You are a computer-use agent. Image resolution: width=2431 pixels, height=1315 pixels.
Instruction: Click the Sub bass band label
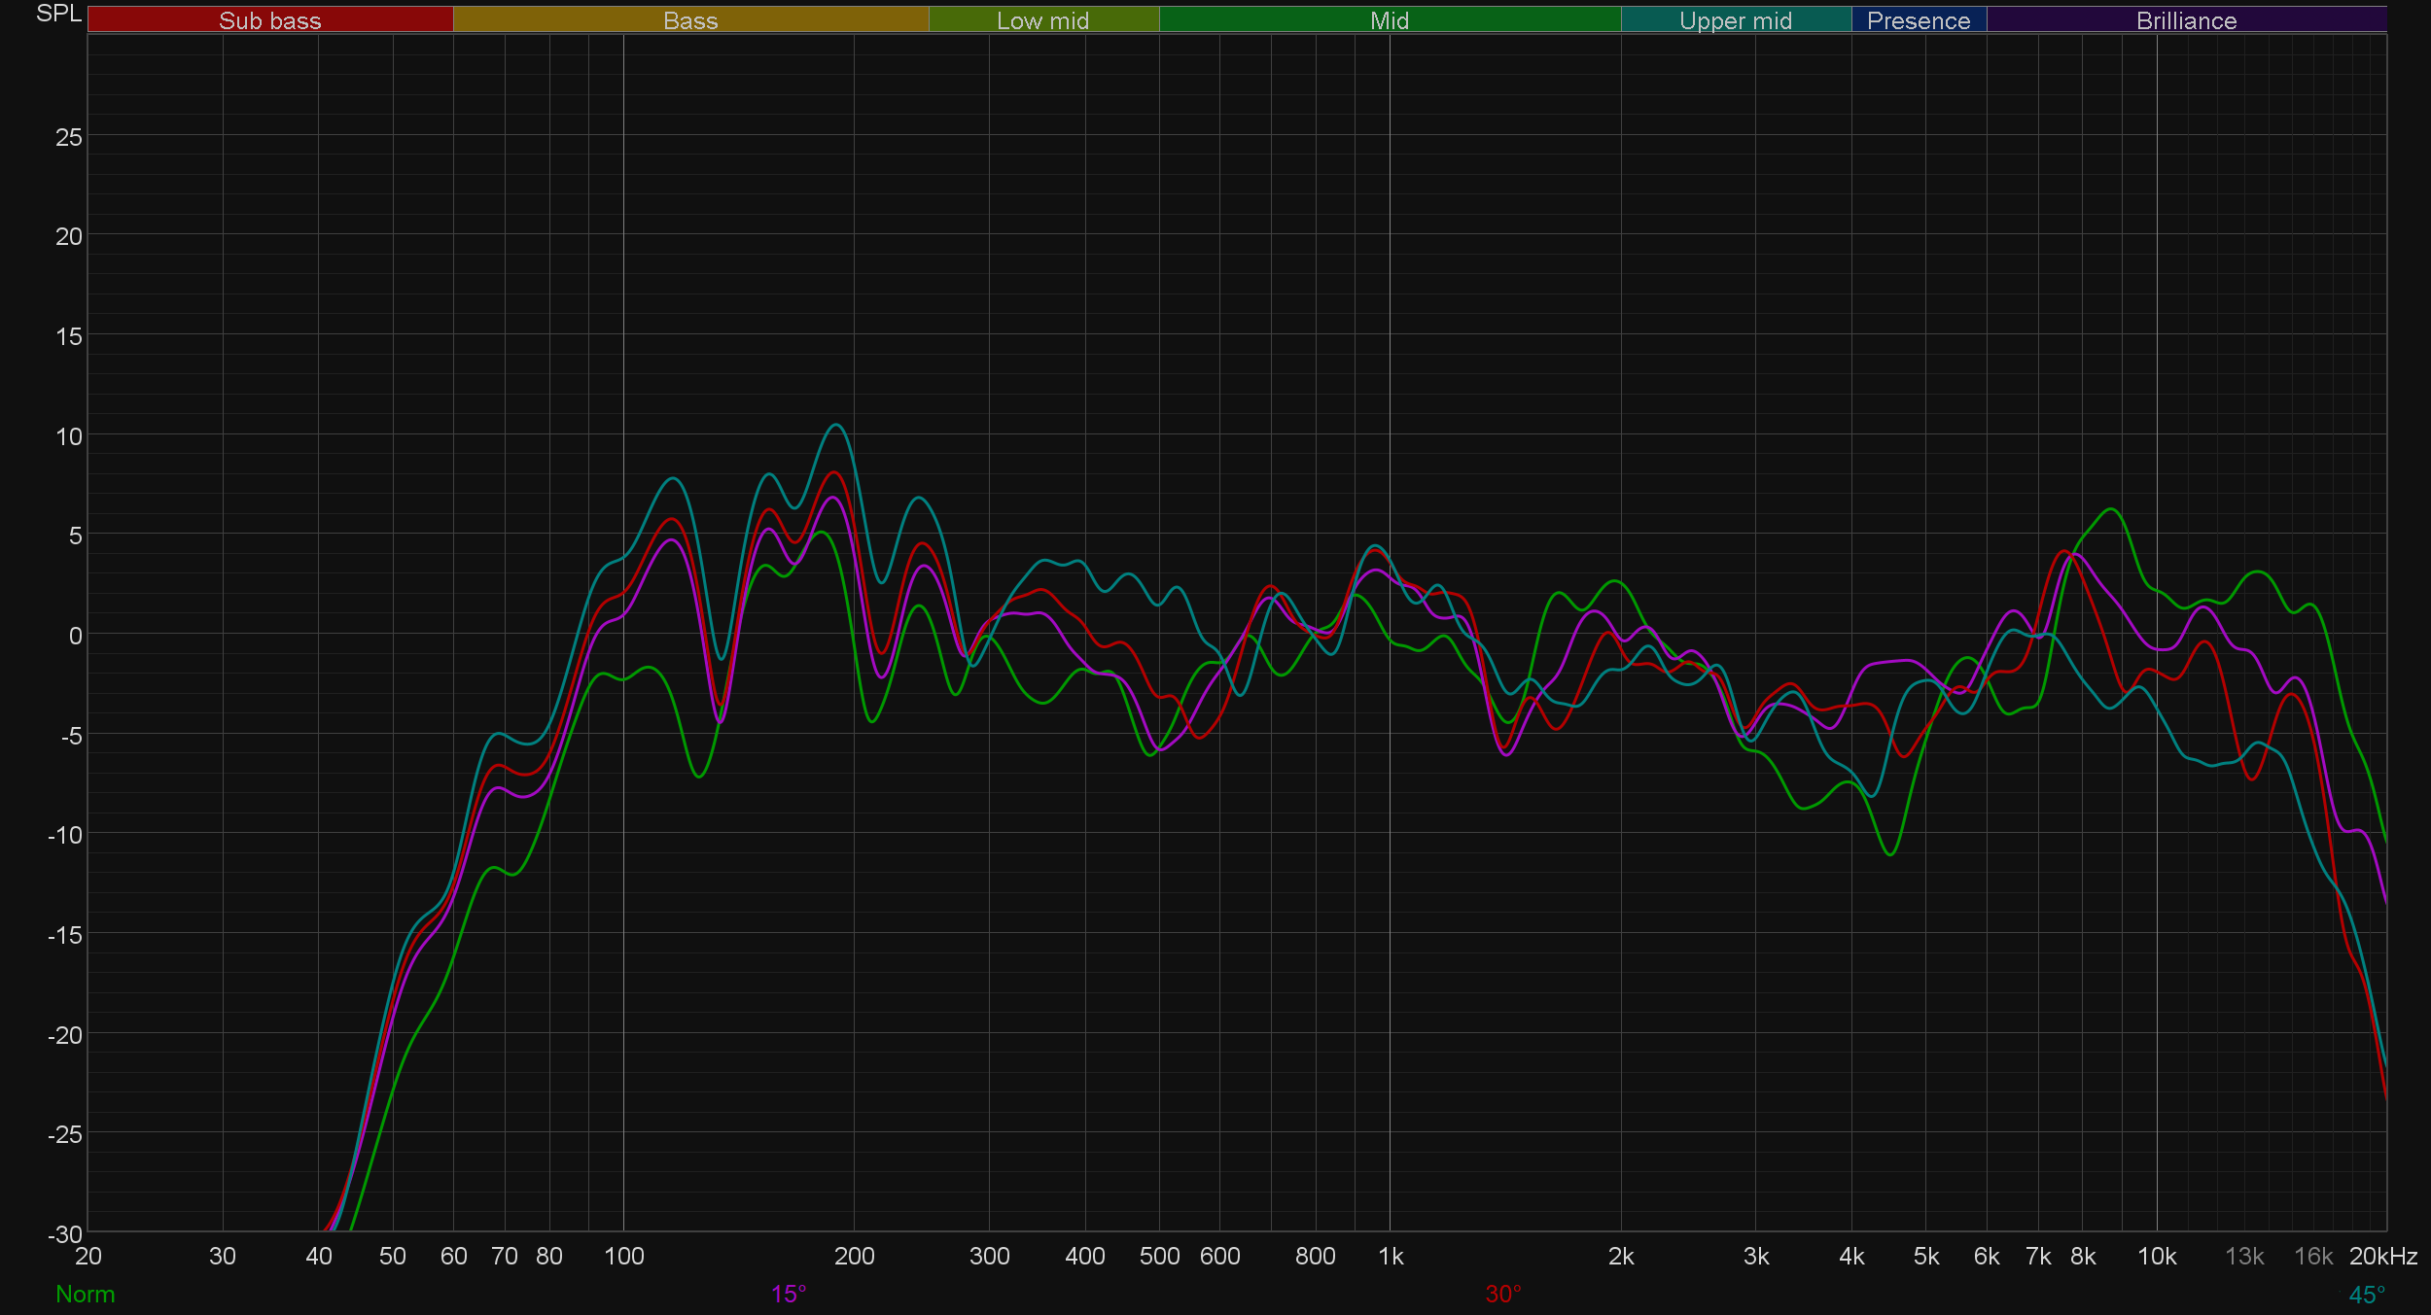pyautogui.click(x=269, y=20)
